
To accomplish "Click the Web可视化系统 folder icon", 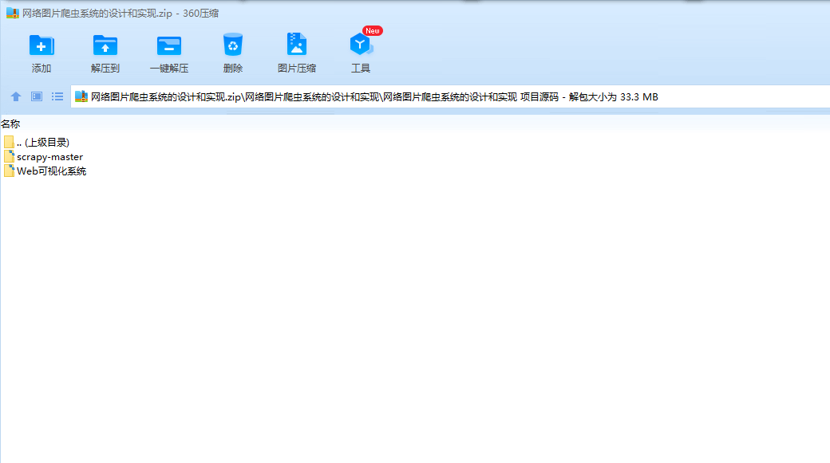I will tap(9, 171).
